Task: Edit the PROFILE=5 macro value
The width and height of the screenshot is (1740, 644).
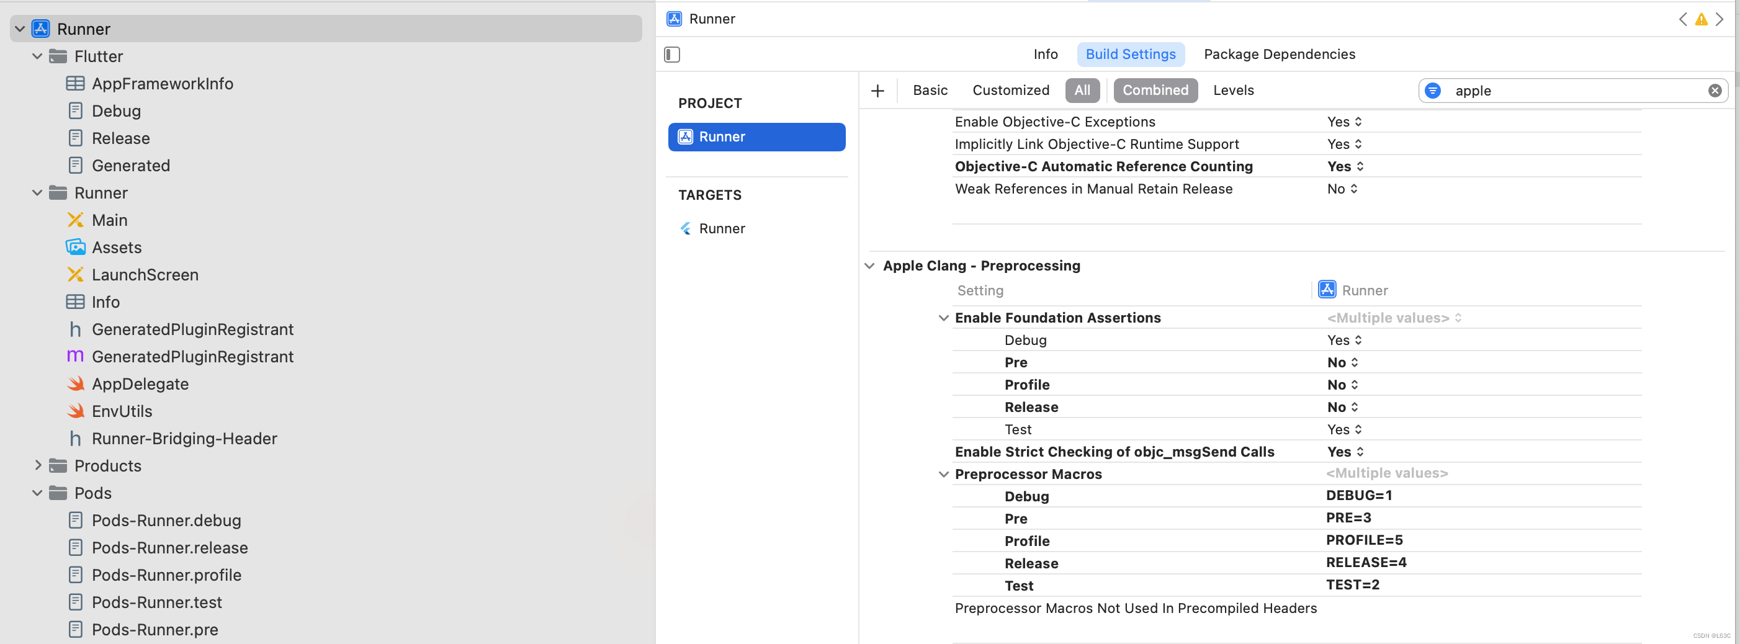Action: click(1364, 540)
